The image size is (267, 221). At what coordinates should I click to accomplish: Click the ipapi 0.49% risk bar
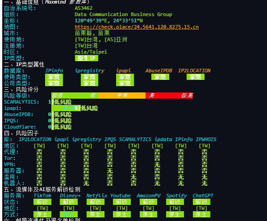pos(66,108)
